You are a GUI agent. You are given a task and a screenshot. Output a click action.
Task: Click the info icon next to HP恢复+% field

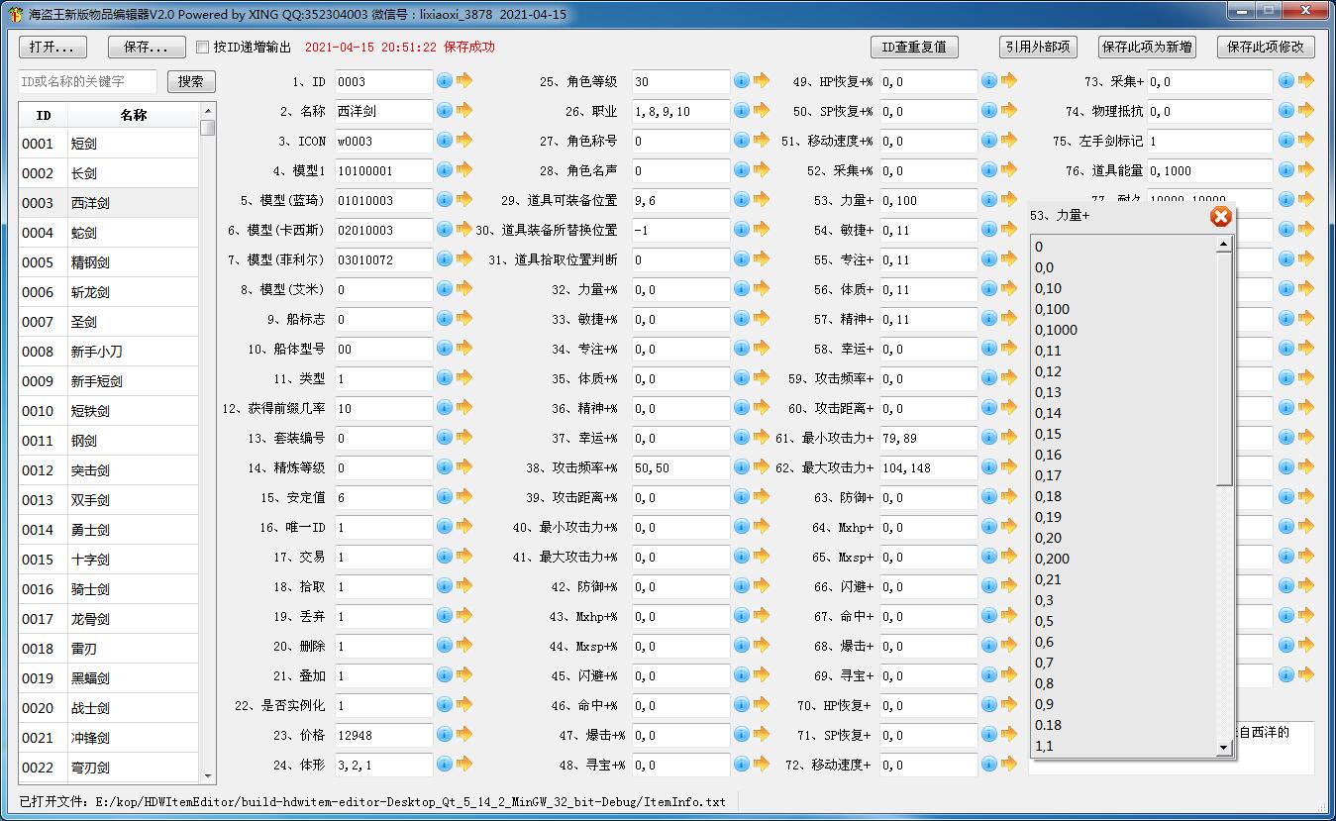(988, 81)
